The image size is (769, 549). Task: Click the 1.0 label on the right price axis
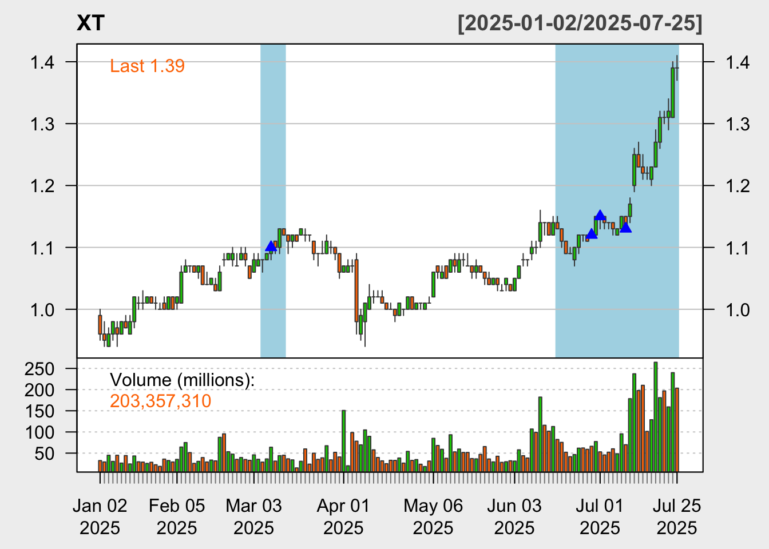[738, 309]
